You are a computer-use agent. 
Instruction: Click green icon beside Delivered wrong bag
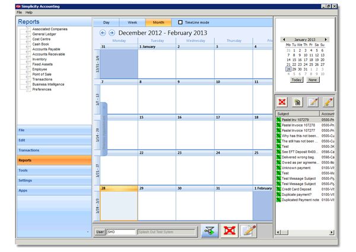[279, 157]
